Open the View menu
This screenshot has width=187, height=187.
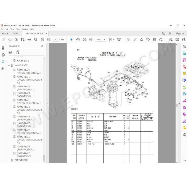click(x=12, y=29)
